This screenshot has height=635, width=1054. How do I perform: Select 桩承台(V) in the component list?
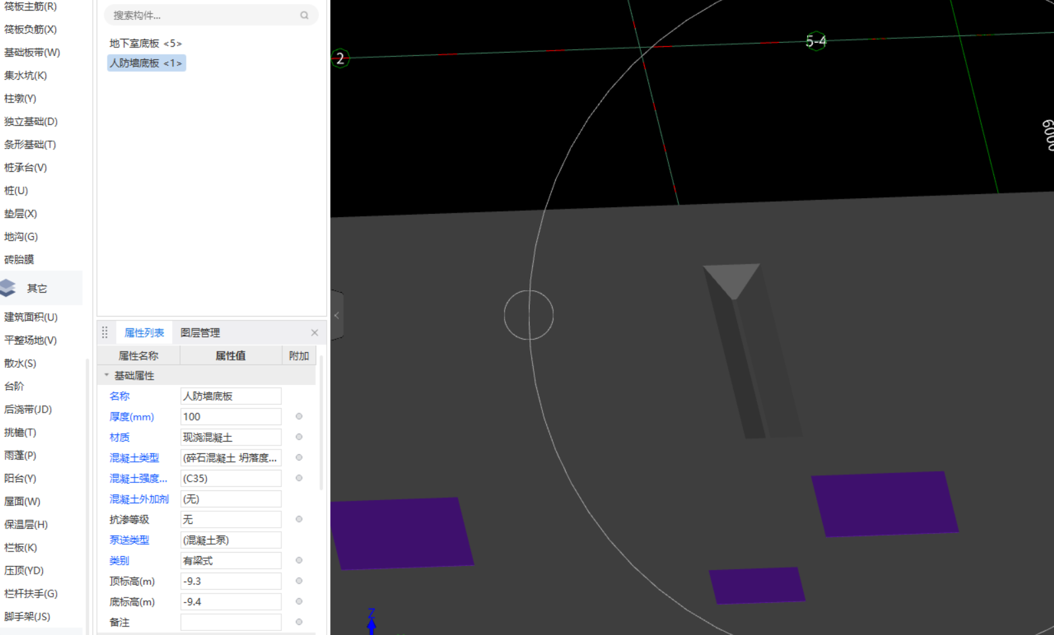[x=26, y=168]
